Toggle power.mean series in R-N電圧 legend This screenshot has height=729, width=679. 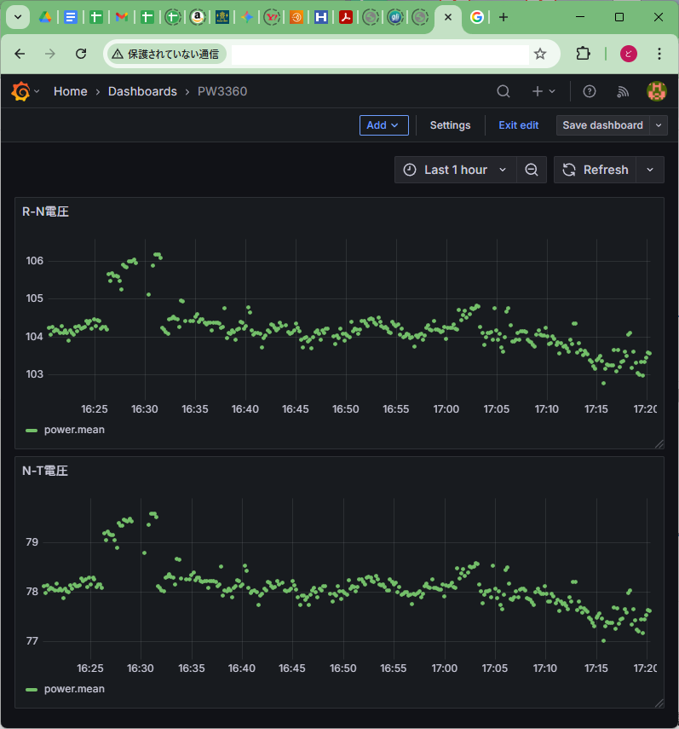[74, 430]
